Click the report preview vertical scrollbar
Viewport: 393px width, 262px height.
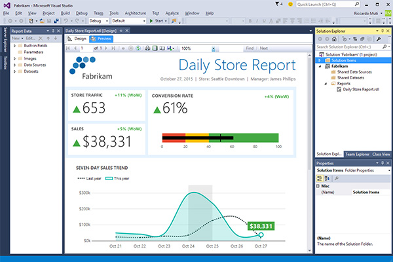point(310,113)
